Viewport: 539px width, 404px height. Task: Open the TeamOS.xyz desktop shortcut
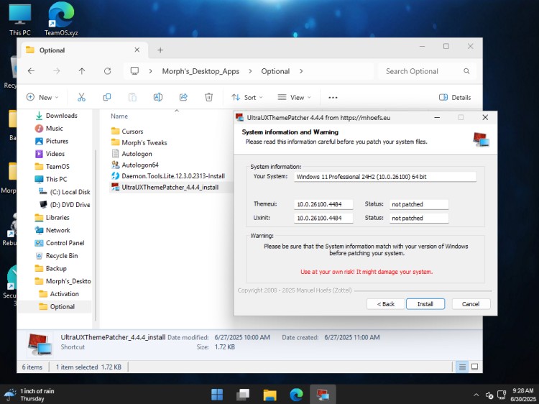pyautogui.click(x=61, y=19)
